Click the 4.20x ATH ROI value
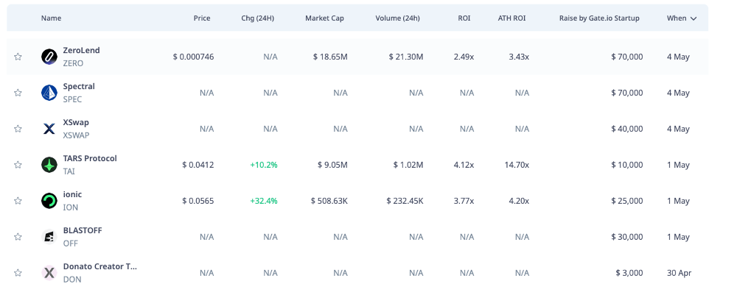Screen dimensions: 737x295 [x=519, y=201]
